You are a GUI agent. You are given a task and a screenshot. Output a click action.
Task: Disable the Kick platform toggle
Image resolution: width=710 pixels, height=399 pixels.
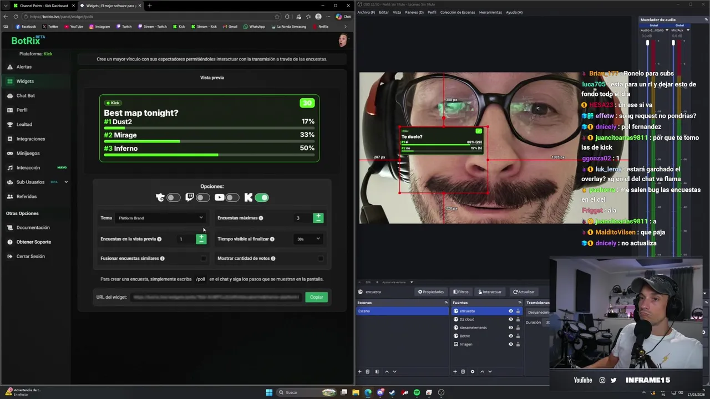coord(262,197)
